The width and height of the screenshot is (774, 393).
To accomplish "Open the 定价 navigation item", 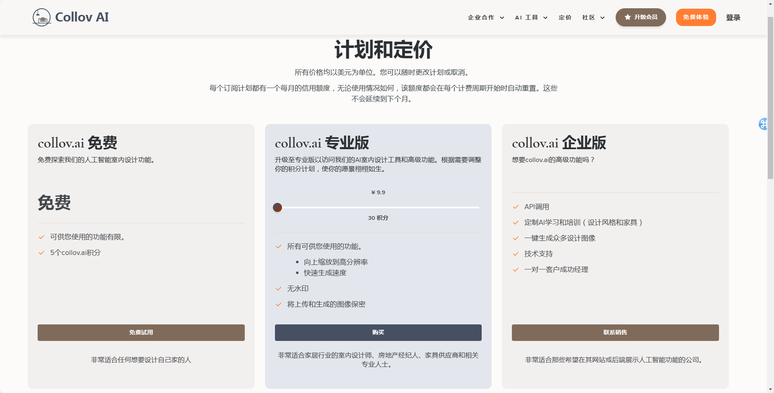I will click(565, 17).
